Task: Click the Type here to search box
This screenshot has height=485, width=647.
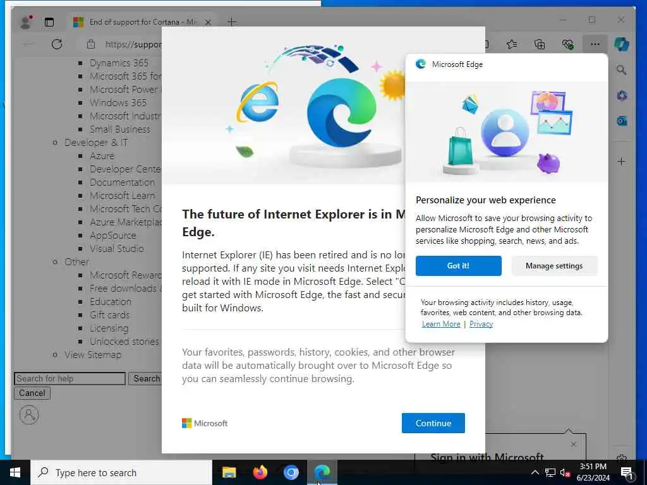Action: [121, 472]
